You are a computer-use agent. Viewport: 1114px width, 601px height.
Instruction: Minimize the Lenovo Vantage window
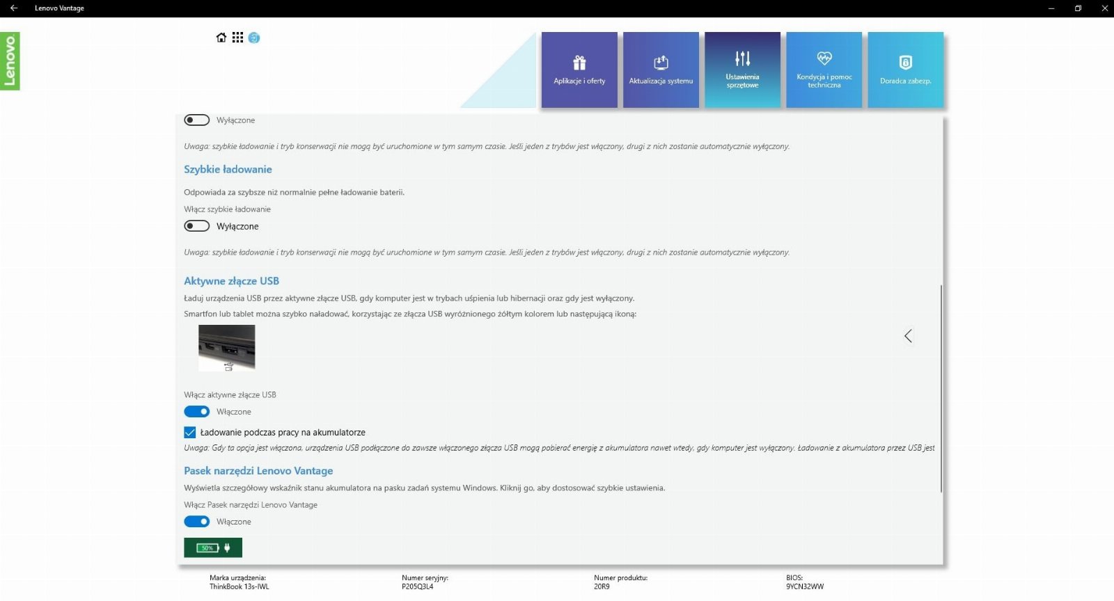(1051, 8)
